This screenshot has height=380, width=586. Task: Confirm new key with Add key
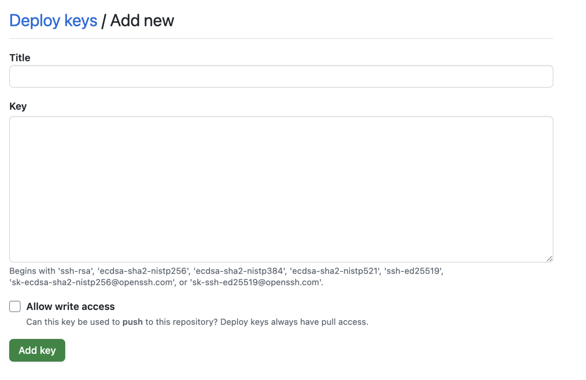(37, 350)
